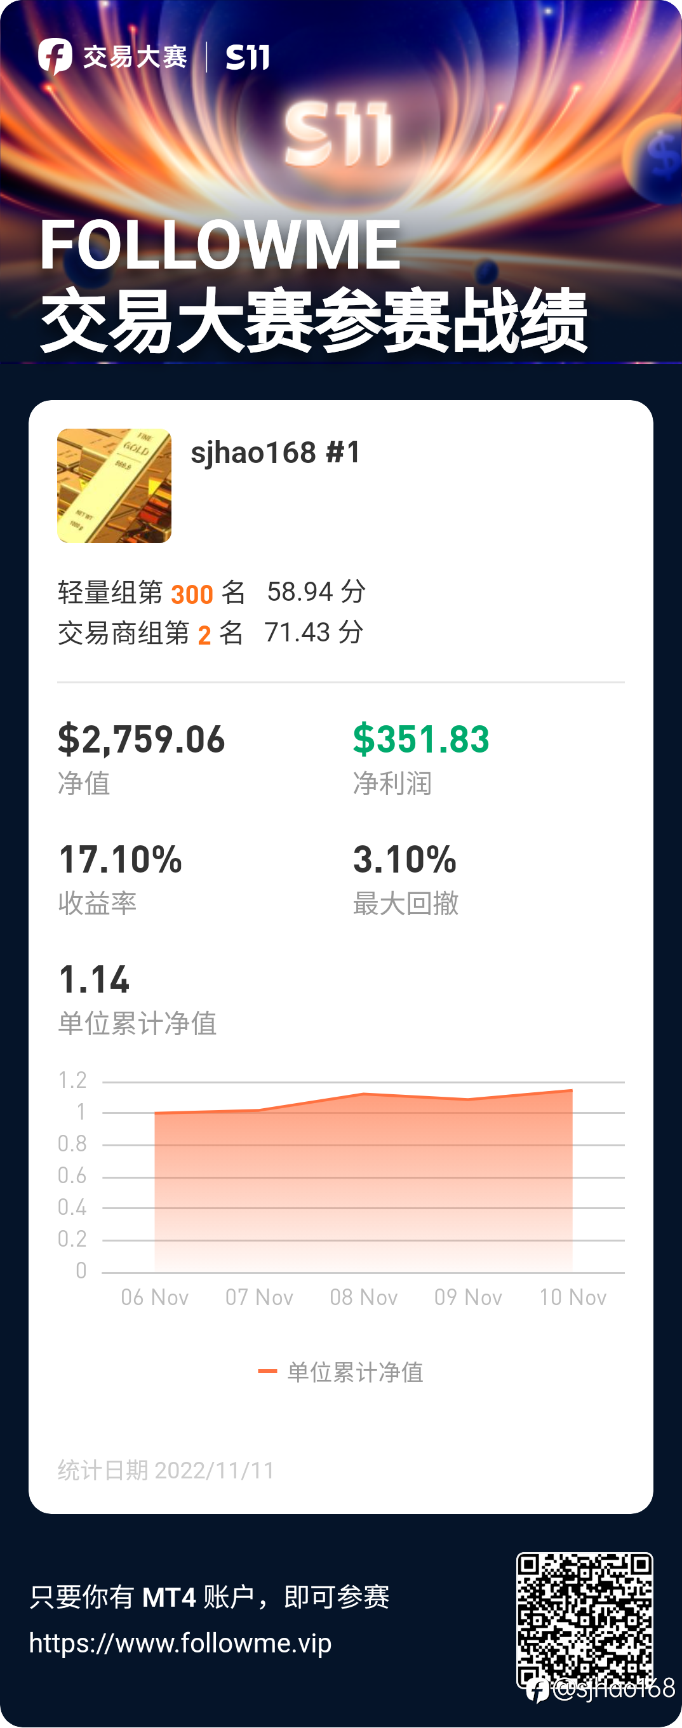682x1728 pixels.
Task: Click the 06 Nov axis label
Action: (155, 1297)
